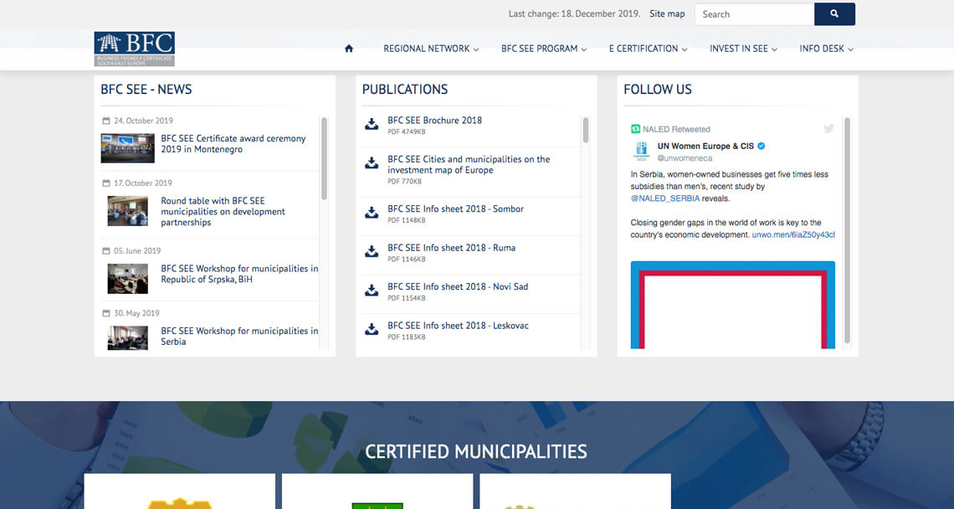Click the 'Last change: 18. December 2019.' text
Screen dimensions: 954x509
coord(574,13)
